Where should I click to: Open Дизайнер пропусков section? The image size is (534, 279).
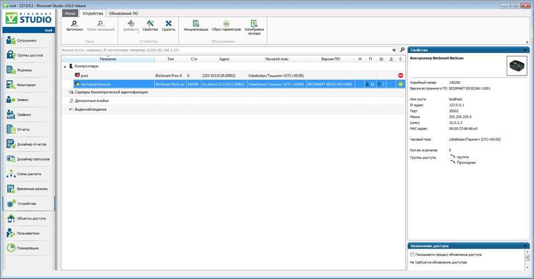click(x=28, y=159)
